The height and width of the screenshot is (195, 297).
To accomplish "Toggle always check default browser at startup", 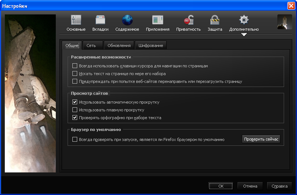I will [x=75, y=139].
